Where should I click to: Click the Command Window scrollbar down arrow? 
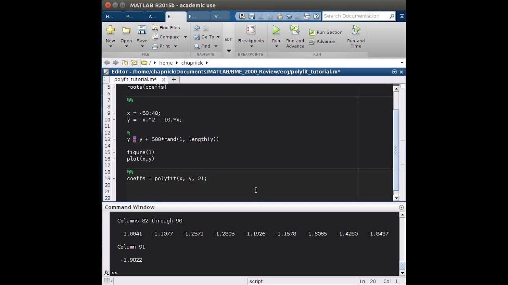[402, 273]
